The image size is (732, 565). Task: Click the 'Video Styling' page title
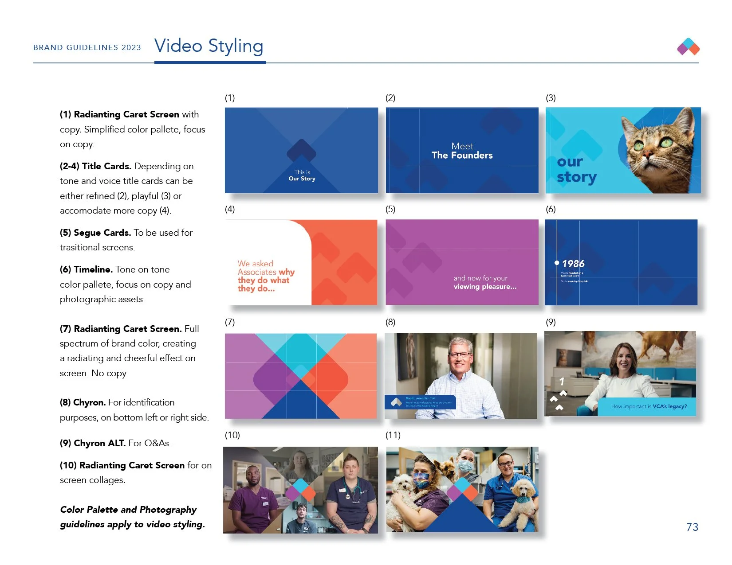click(209, 46)
